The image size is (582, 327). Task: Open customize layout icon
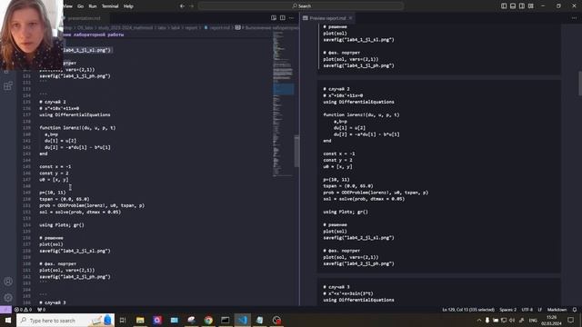(531, 6)
